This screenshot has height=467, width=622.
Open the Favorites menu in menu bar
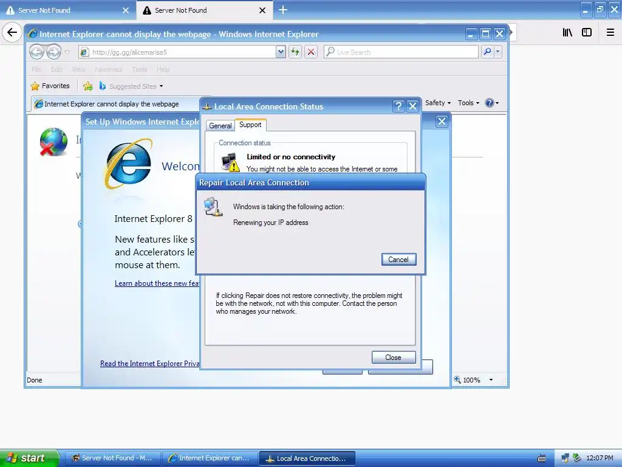pyautogui.click(x=108, y=69)
